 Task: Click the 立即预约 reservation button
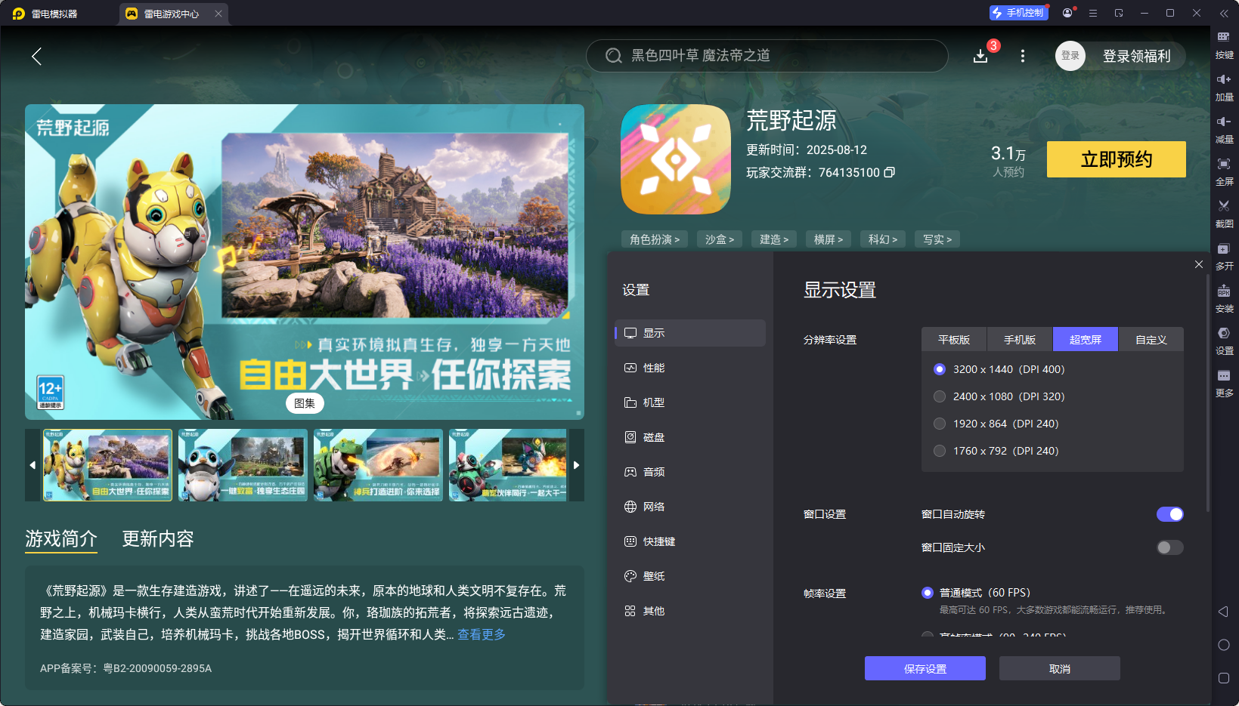point(1116,159)
